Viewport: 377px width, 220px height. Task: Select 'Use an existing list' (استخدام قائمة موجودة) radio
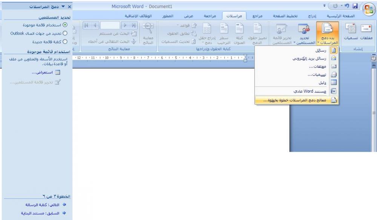pos(65,25)
